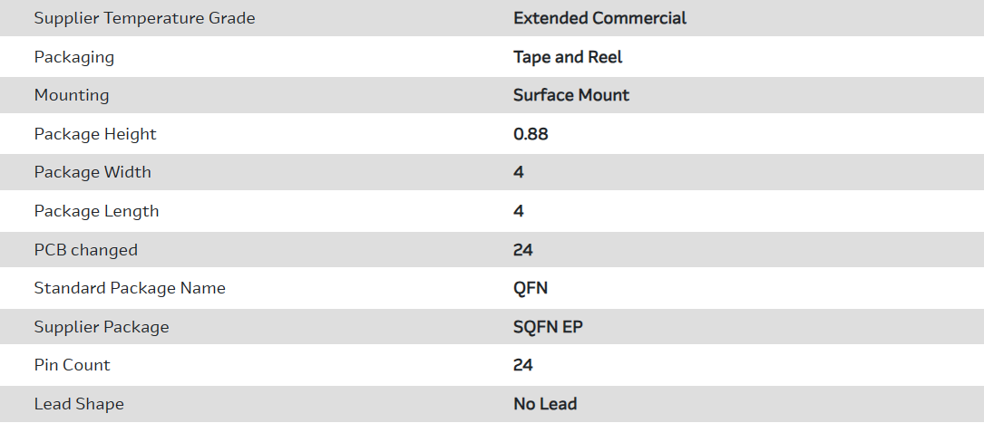
Task: Click the Package Height label
Action: tap(95, 134)
